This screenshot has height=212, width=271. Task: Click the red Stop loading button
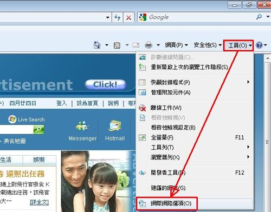point(128,17)
